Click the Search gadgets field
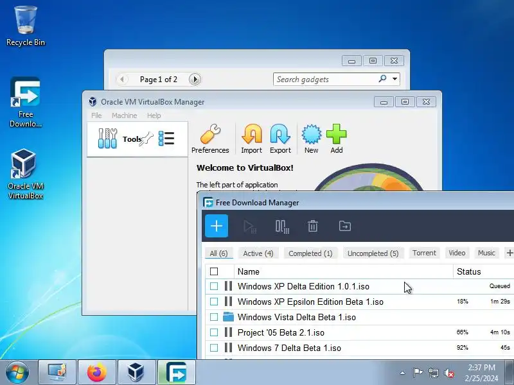Image resolution: width=514 pixels, height=385 pixels. [x=336, y=79]
